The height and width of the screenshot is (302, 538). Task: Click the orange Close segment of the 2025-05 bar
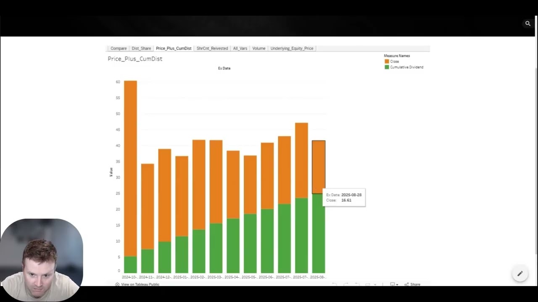pos(250,185)
